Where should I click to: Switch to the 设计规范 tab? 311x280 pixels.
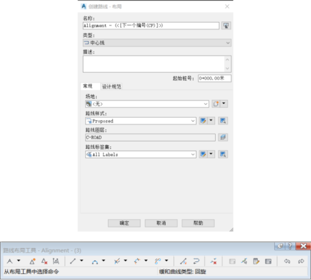tap(112, 86)
